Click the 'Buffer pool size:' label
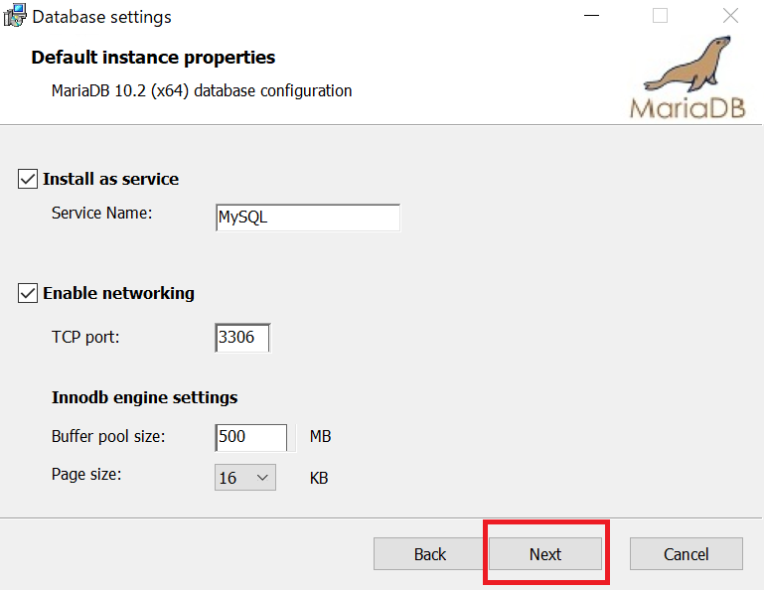 (108, 436)
